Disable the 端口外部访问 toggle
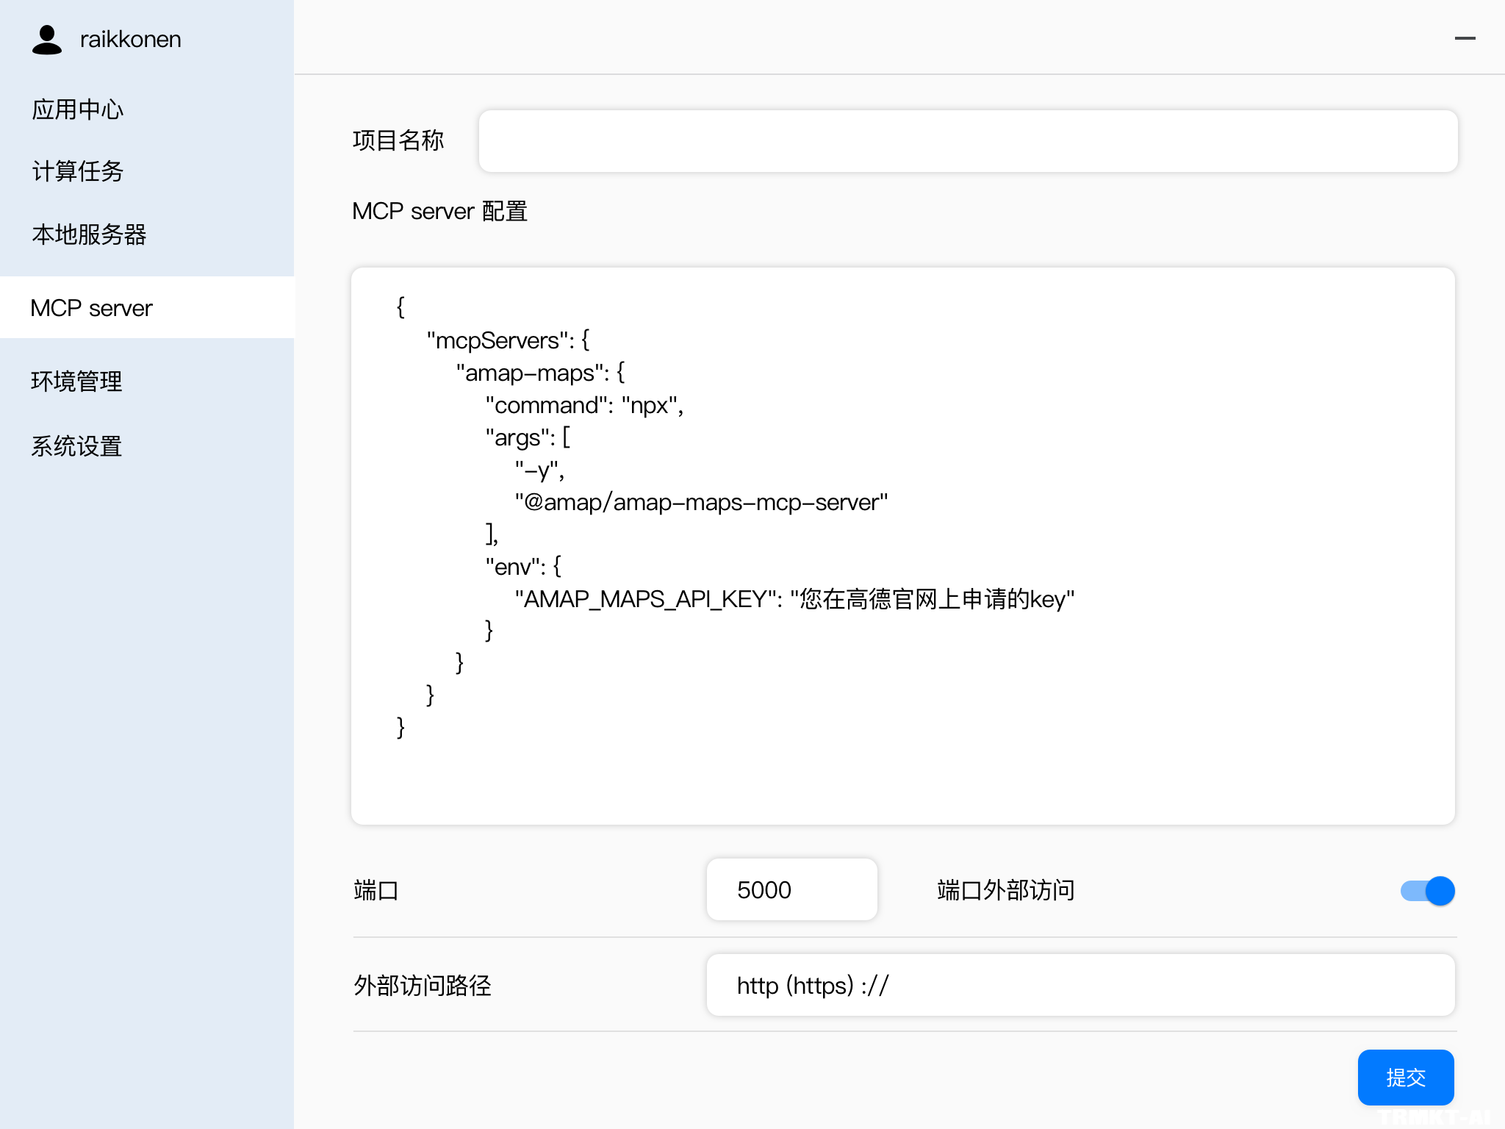 coord(1426,891)
